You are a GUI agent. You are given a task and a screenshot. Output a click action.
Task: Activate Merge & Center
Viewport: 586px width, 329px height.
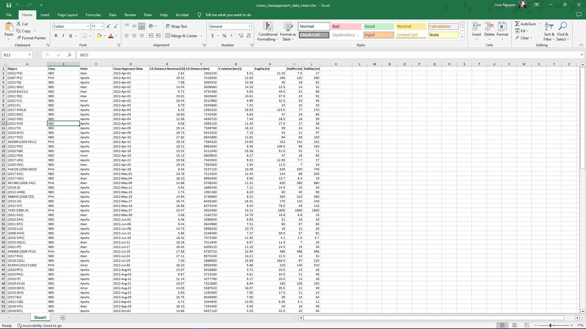182,36
